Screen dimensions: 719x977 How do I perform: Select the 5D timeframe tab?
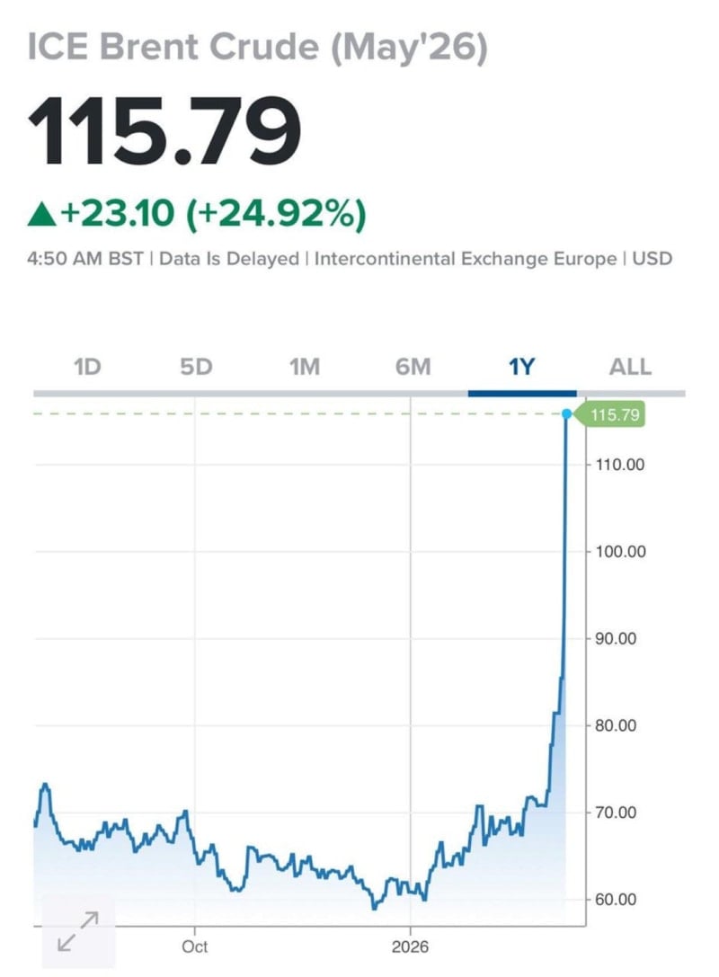(196, 367)
